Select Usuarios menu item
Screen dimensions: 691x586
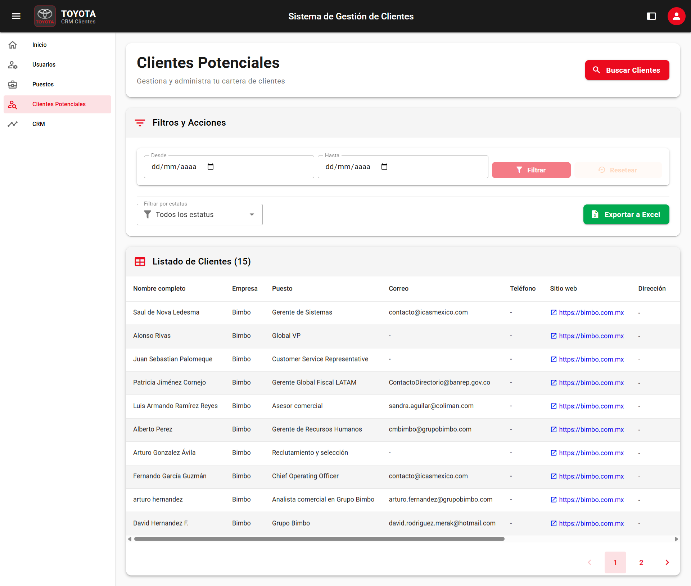(x=44, y=65)
